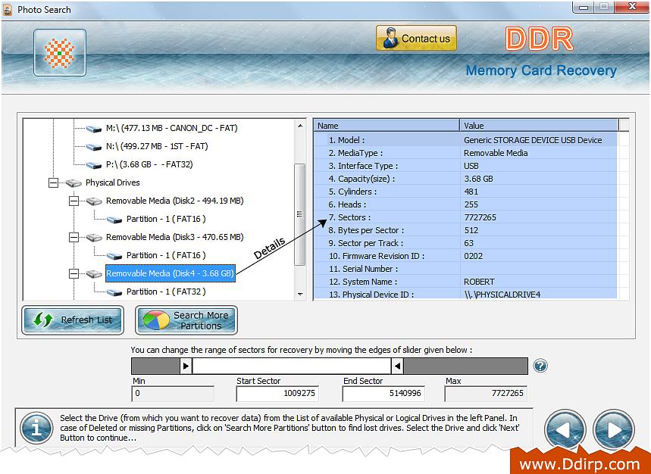The image size is (651, 474).
Task: Select Removable Media Disk3 470.65 MB
Action: pyautogui.click(x=175, y=237)
